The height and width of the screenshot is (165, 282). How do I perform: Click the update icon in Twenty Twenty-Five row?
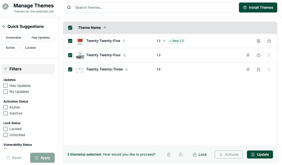(258, 41)
